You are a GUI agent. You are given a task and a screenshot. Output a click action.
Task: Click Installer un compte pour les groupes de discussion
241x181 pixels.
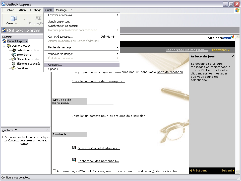[110, 116]
